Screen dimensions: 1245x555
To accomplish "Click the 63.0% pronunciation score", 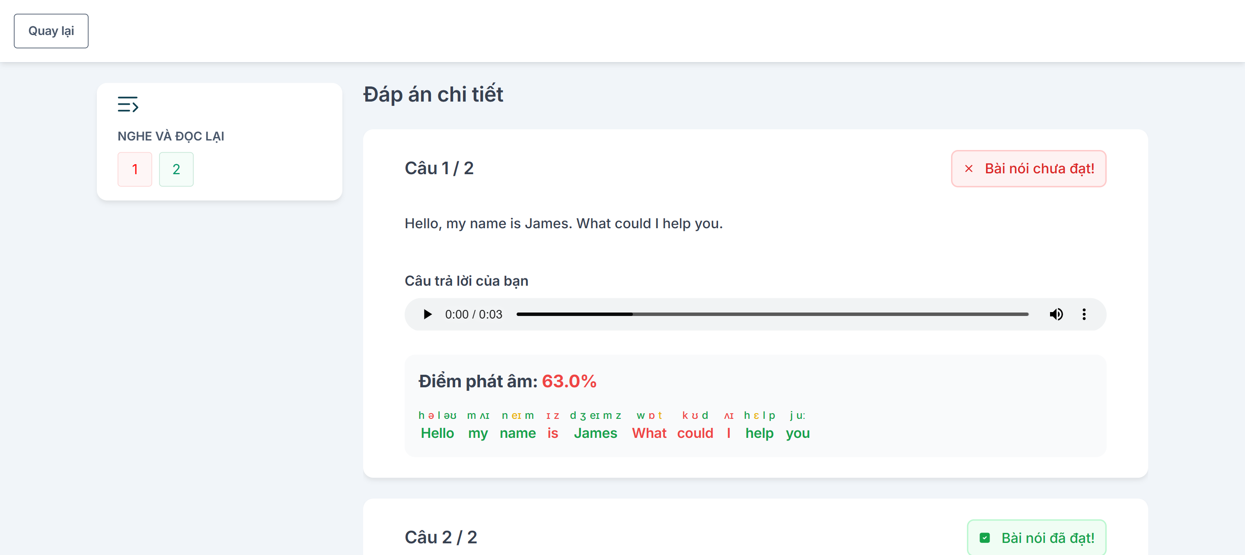I will click(569, 381).
